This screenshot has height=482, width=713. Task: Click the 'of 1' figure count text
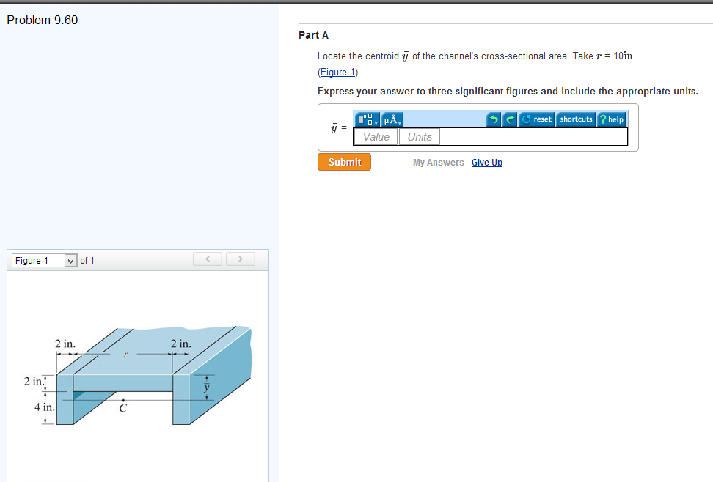(x=87, y=261)
